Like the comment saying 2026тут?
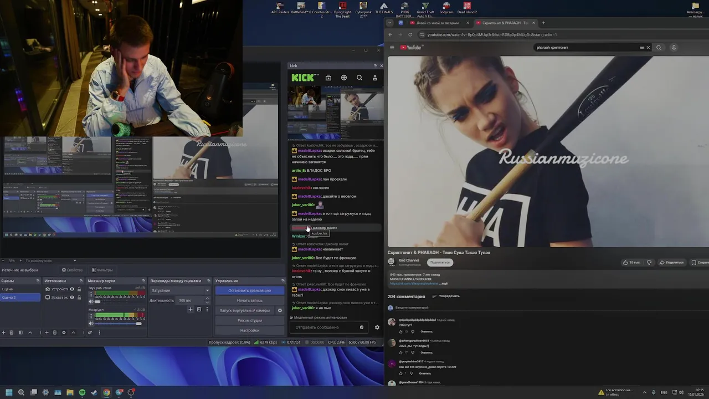The height and width of the screenshot is (399, 709). (x=400, y=331)
